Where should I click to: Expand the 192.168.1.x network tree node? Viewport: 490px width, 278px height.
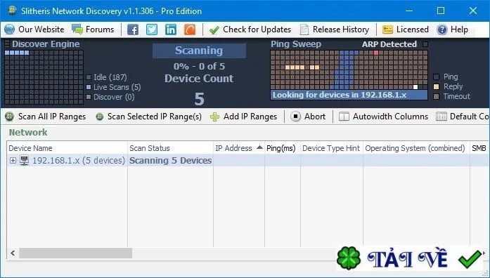click(13, 160)
